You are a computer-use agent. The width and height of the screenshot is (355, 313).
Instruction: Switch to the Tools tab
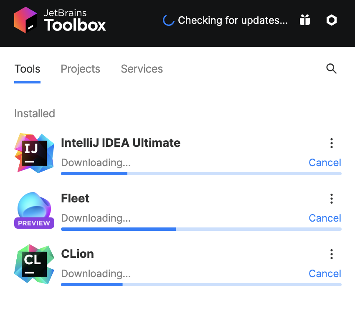click(x=27, y=69)
